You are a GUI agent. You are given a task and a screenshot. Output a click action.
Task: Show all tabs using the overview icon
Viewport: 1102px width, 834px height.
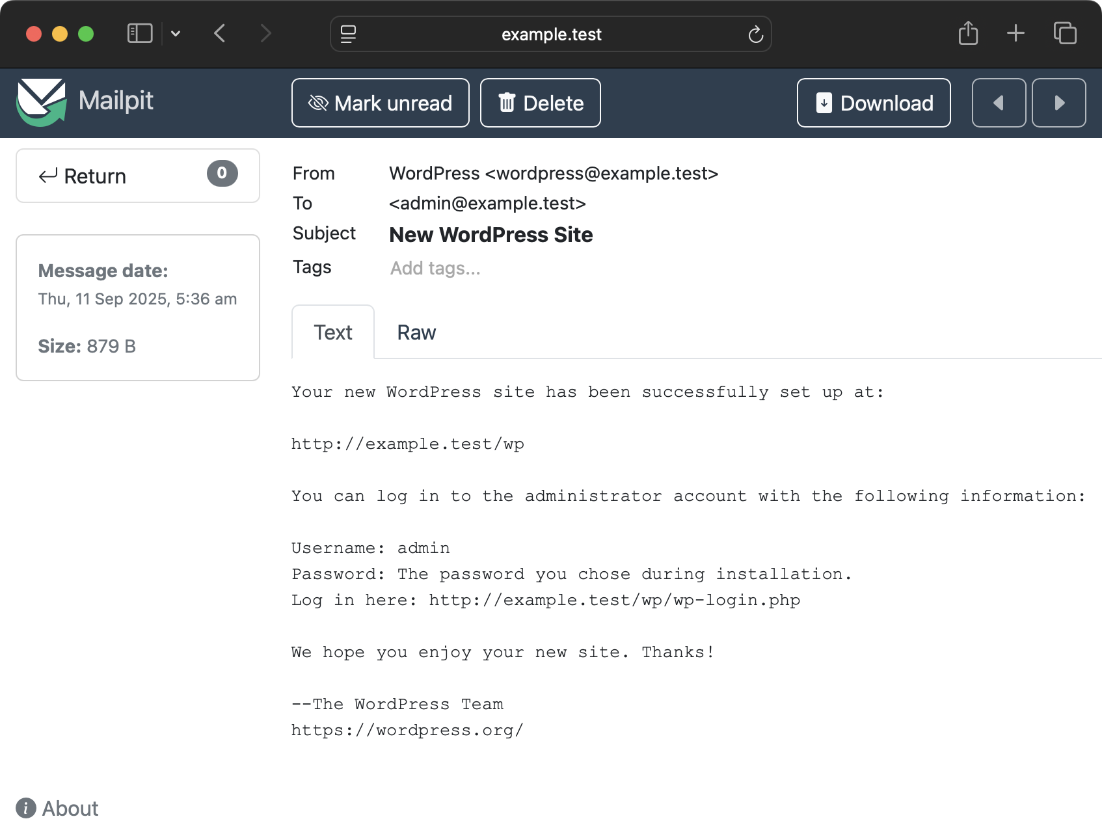[x=1064, y=33]
